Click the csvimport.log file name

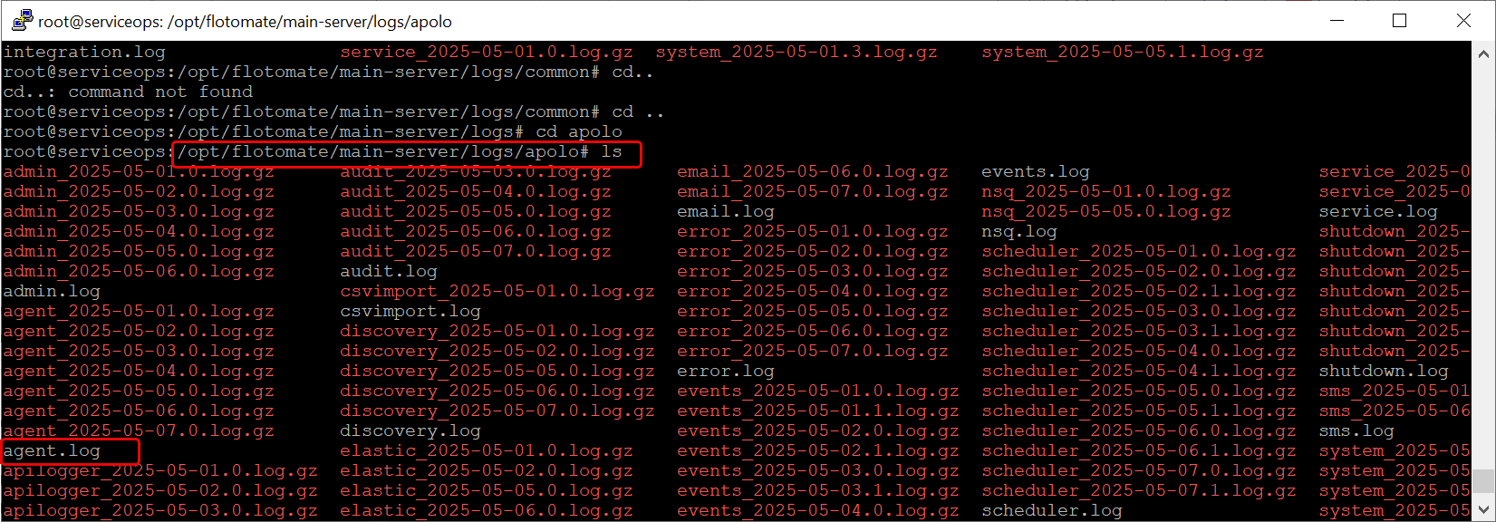[410, 311]
